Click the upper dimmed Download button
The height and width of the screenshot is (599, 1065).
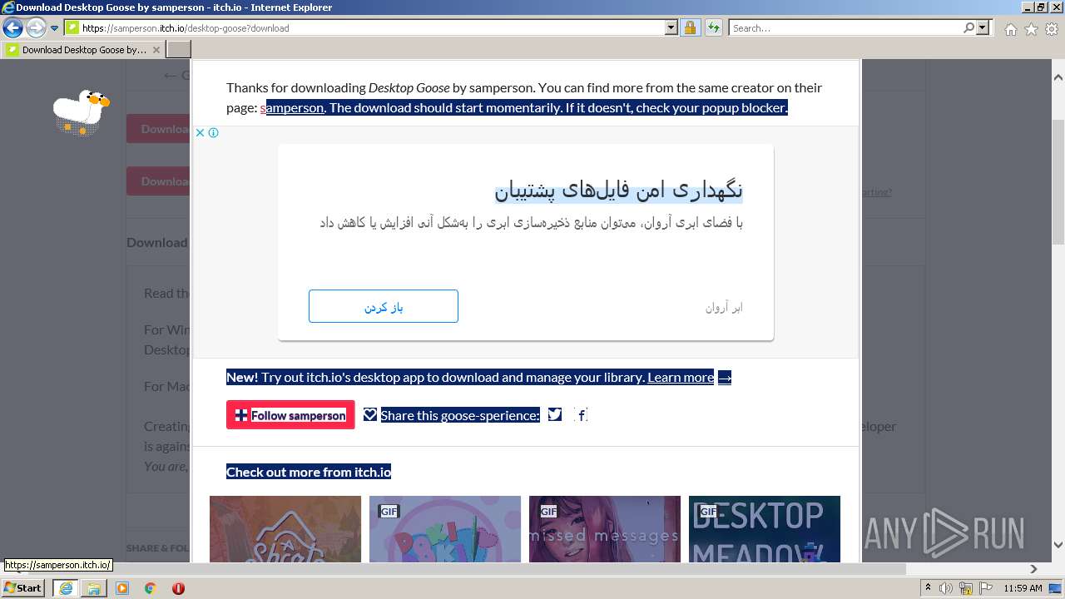(159, 129)
